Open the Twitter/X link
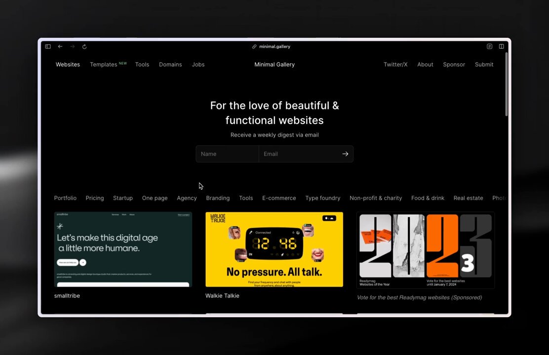Screen dimensions: 549x355 coord(395,65)
